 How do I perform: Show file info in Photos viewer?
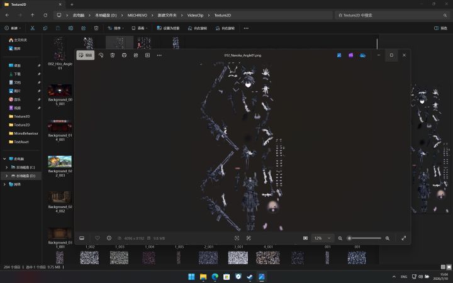point(109,238)
